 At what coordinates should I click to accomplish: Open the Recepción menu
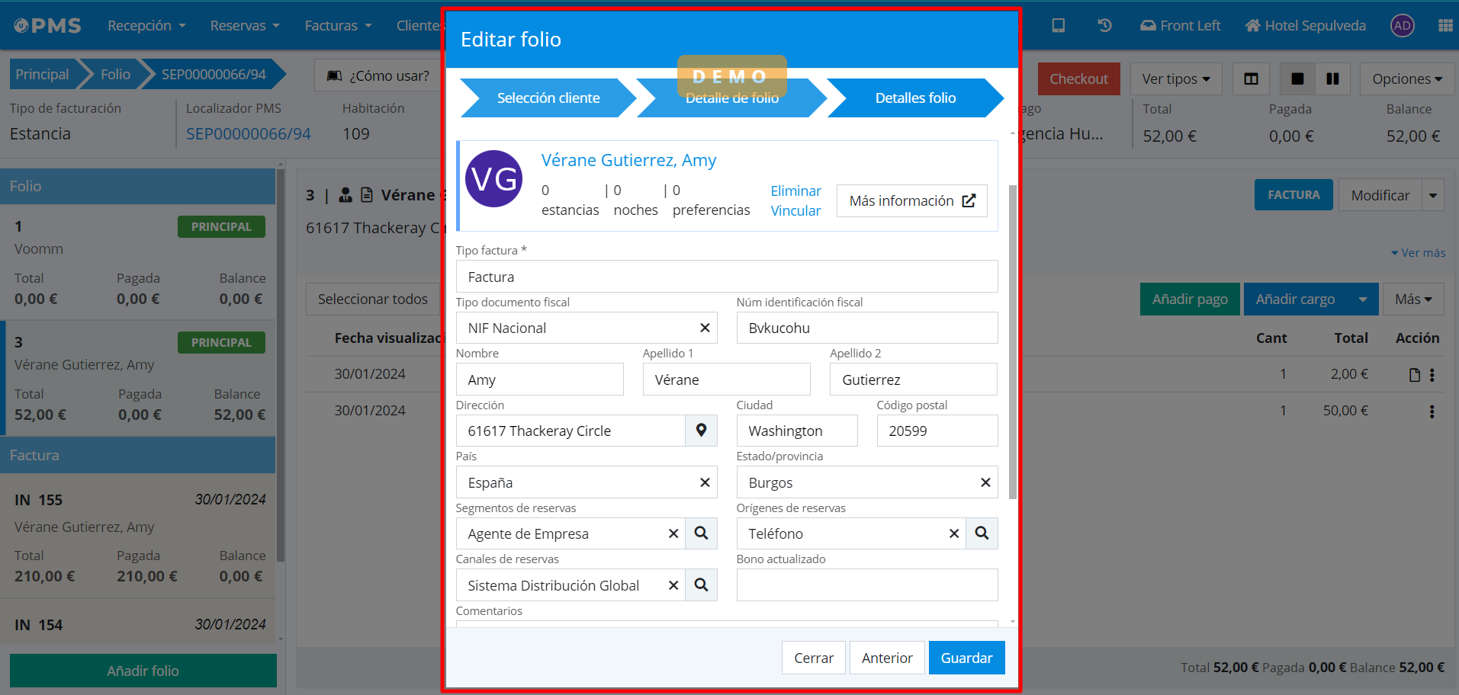tap(146, 25)
